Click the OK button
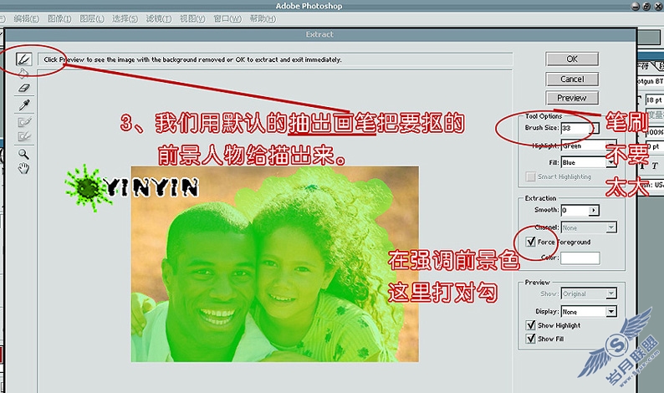 [x=572, y=59]
